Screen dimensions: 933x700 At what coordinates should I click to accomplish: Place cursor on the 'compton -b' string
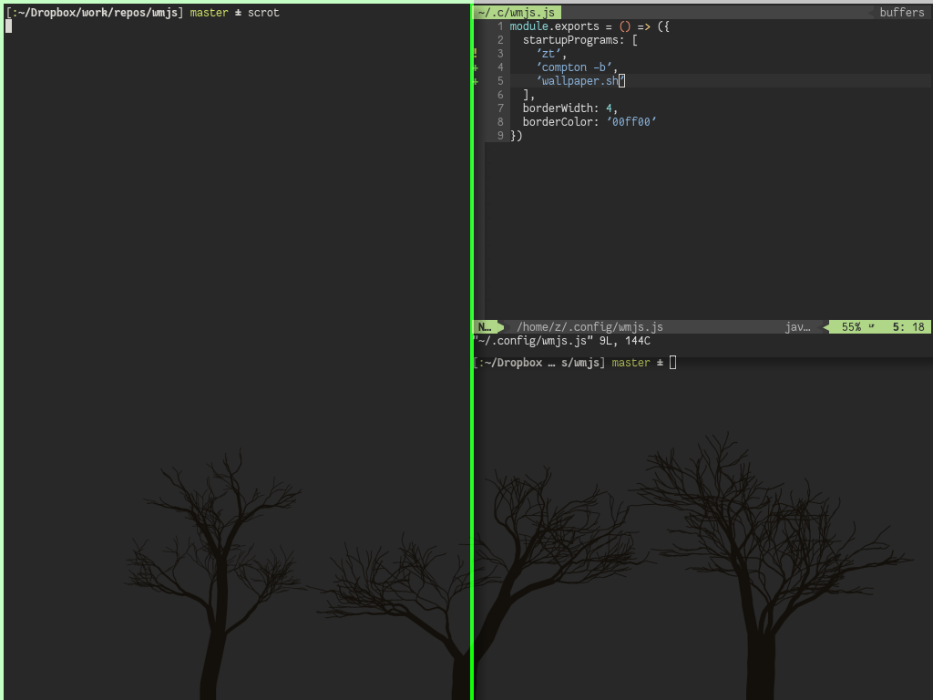click(x=574, y=67)
